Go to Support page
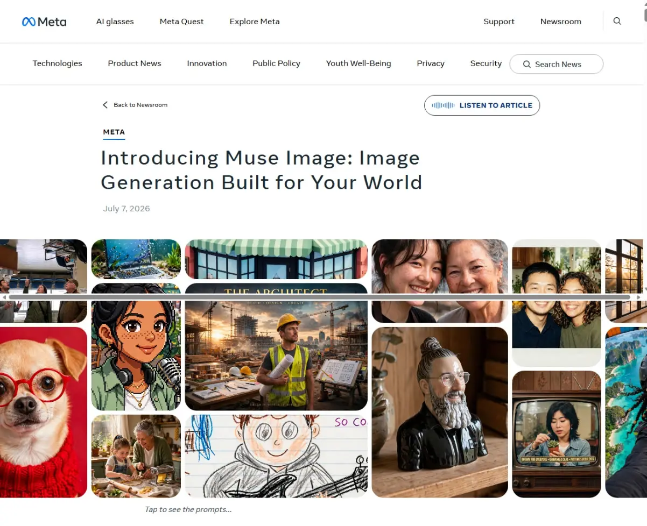This screenshot has width=647, height=526. (499, 22)
